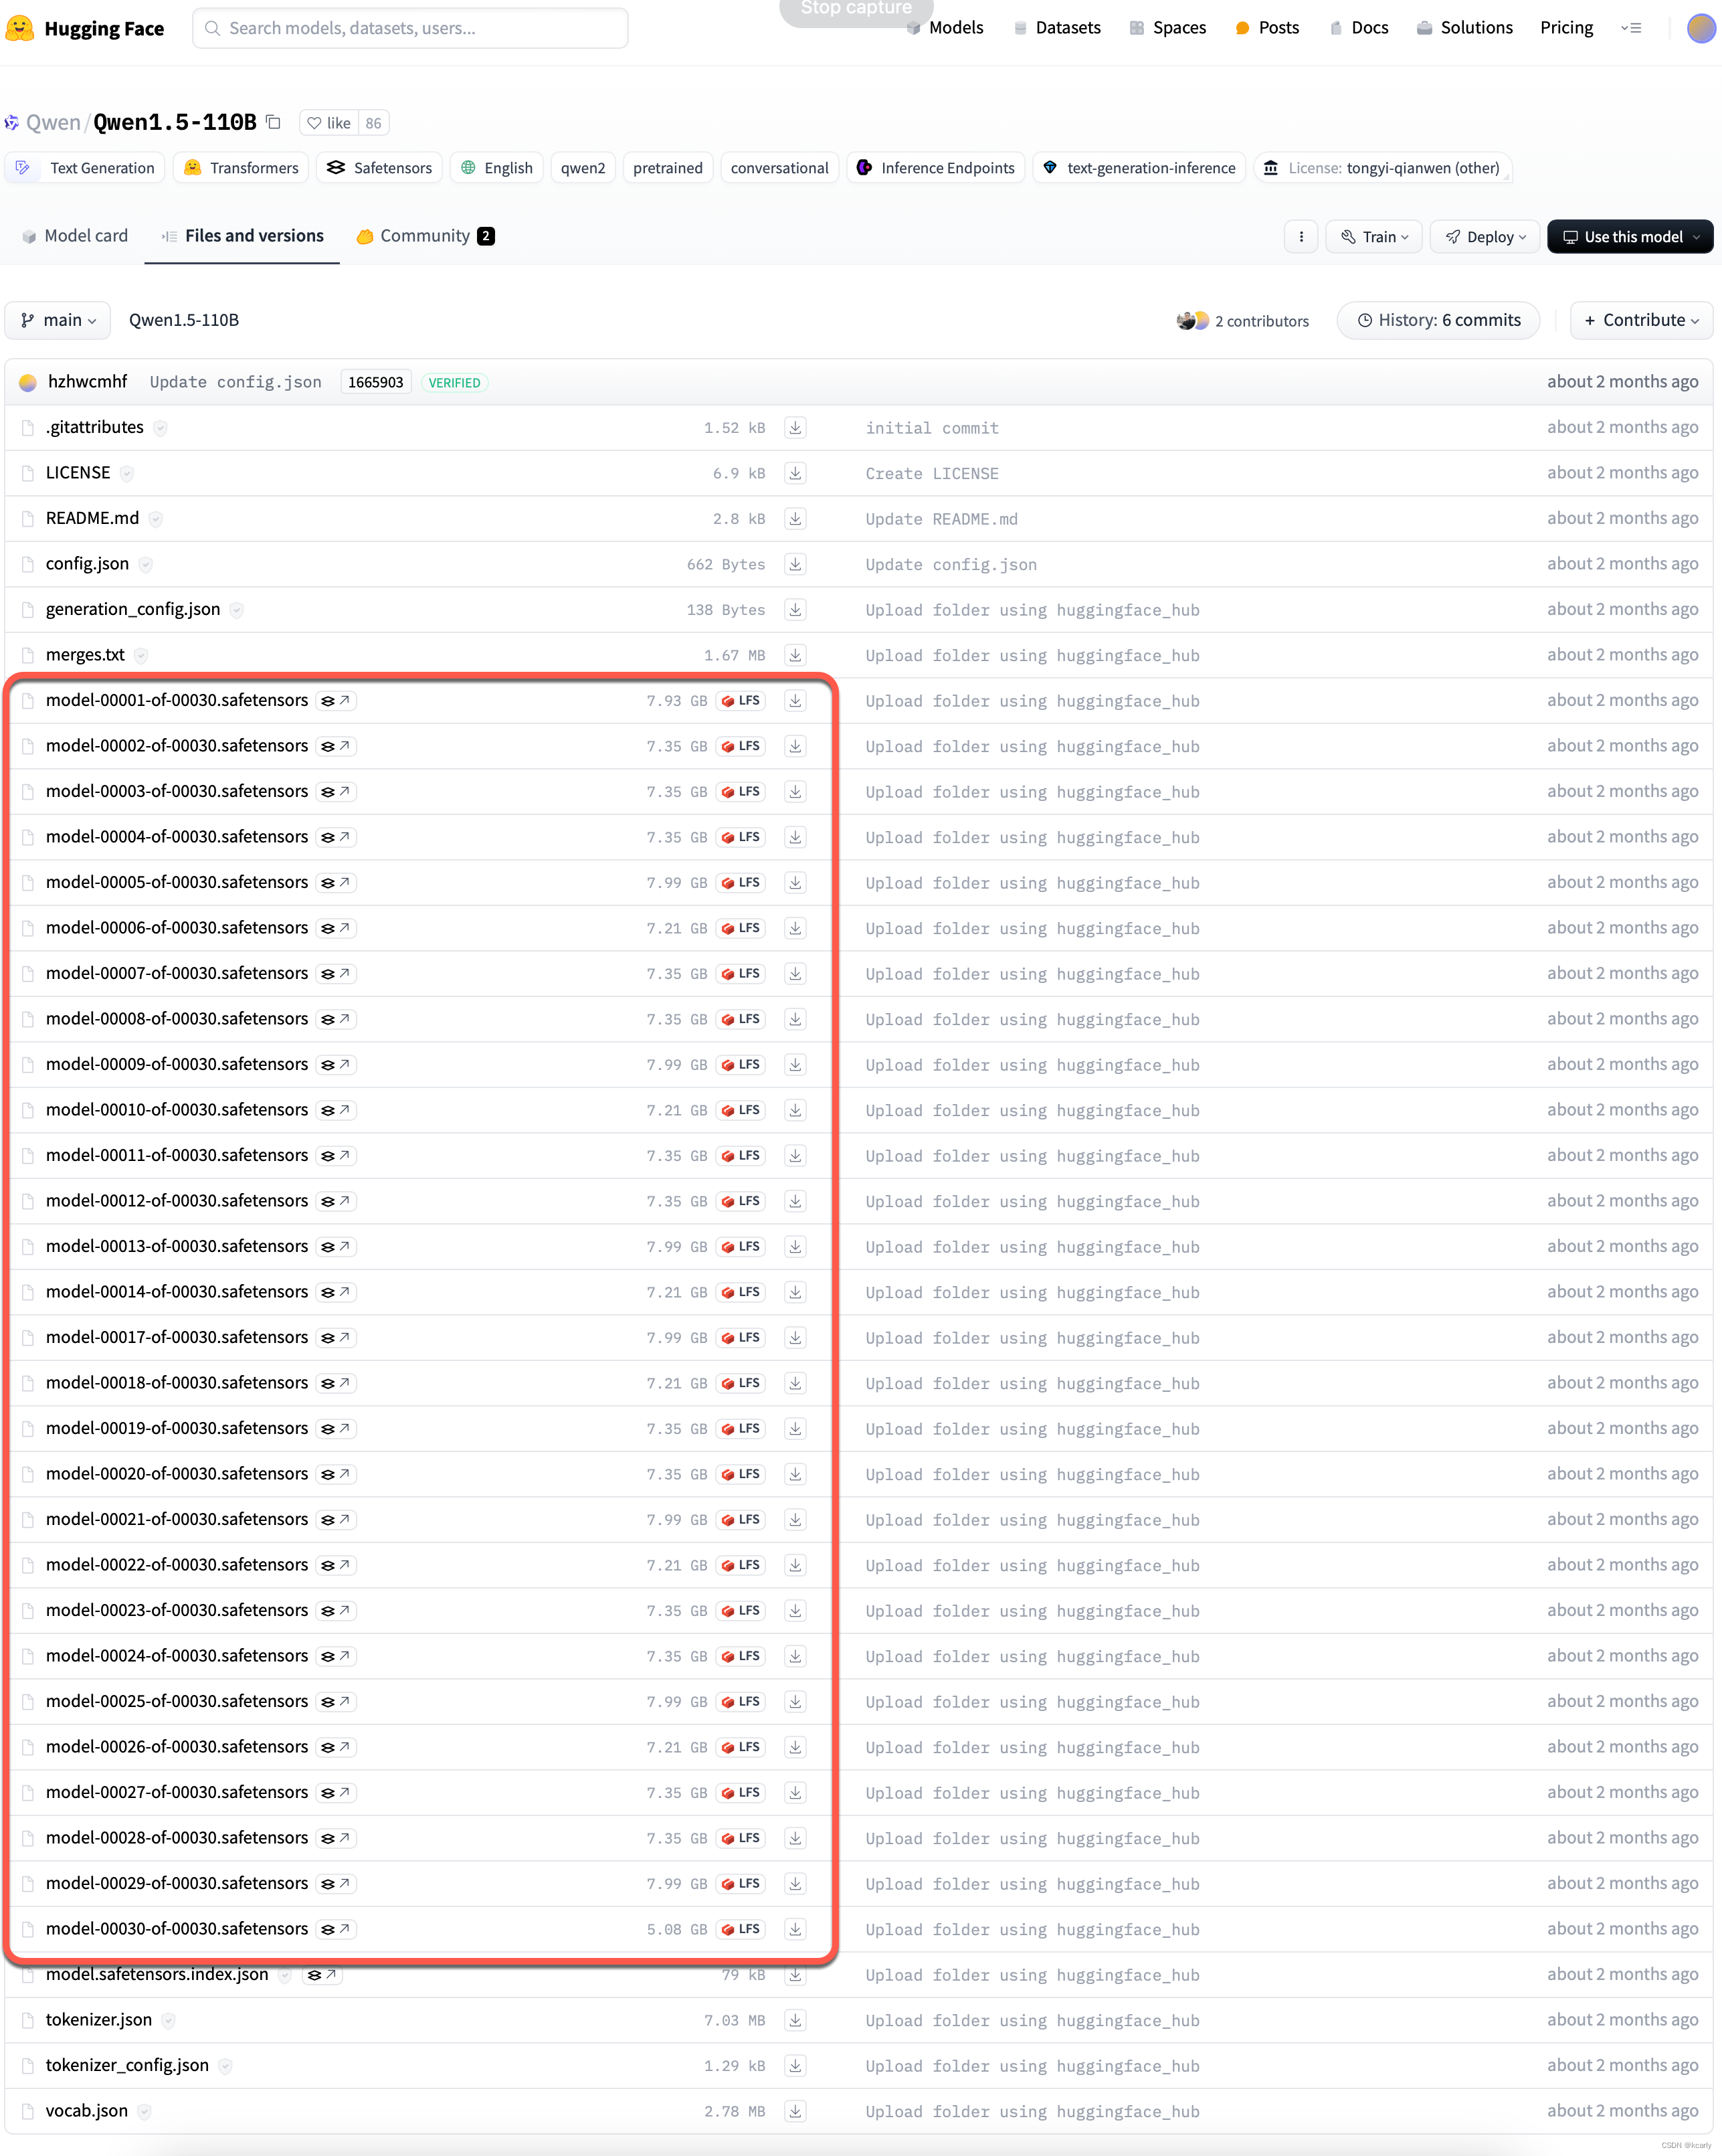Focus the search models, datasets, users field

click(410, 28)
